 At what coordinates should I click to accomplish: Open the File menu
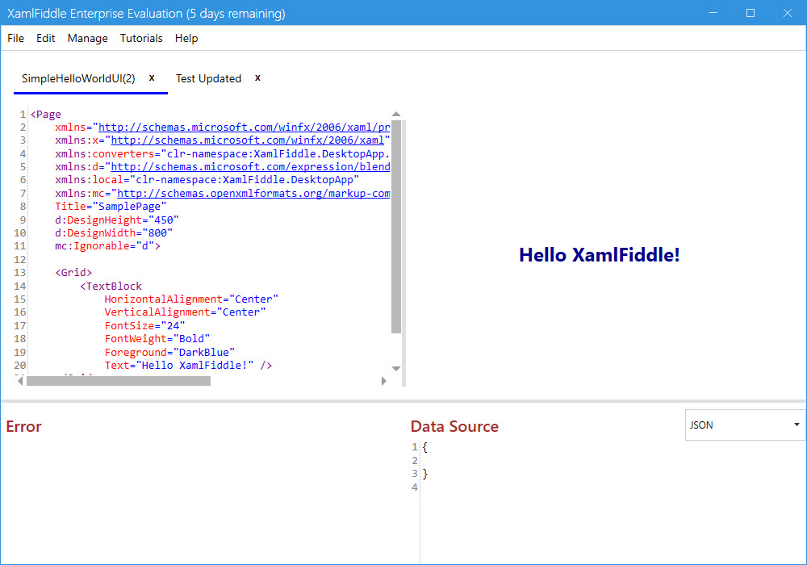pos(15,38)
